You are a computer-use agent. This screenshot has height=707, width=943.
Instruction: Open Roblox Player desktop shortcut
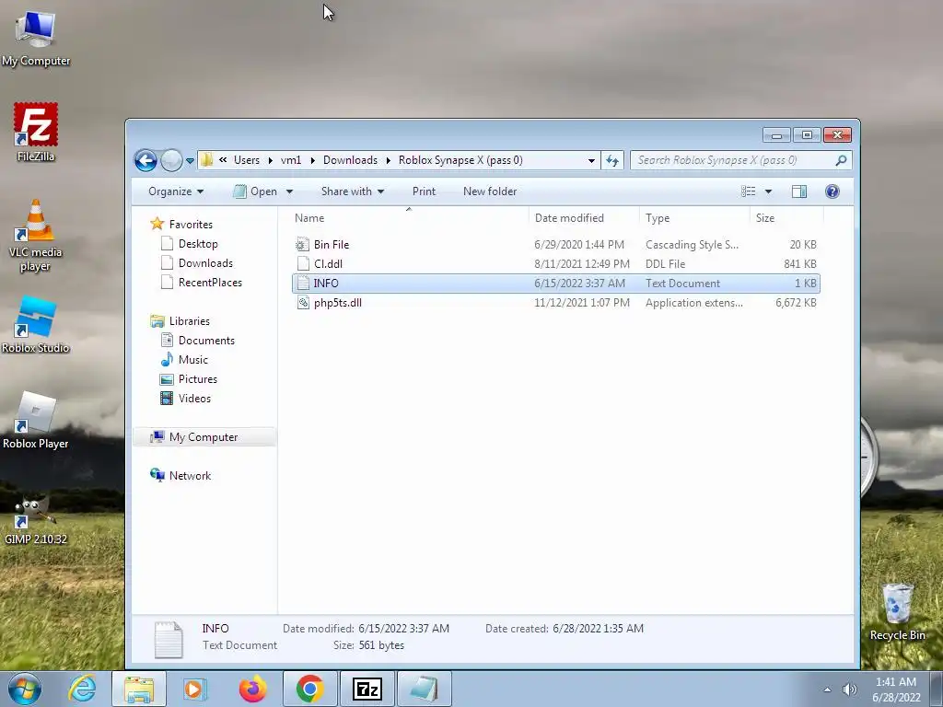pyautogui.click(x=36, y=420)
